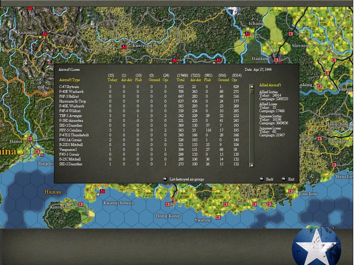Select the P-40E Warhawk row

pyautogui.click(x=150, y=91)
